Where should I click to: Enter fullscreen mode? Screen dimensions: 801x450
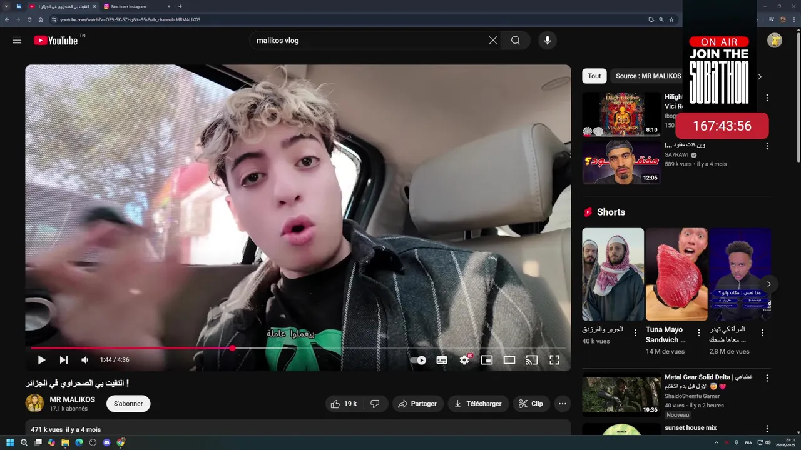pos(554,360)
